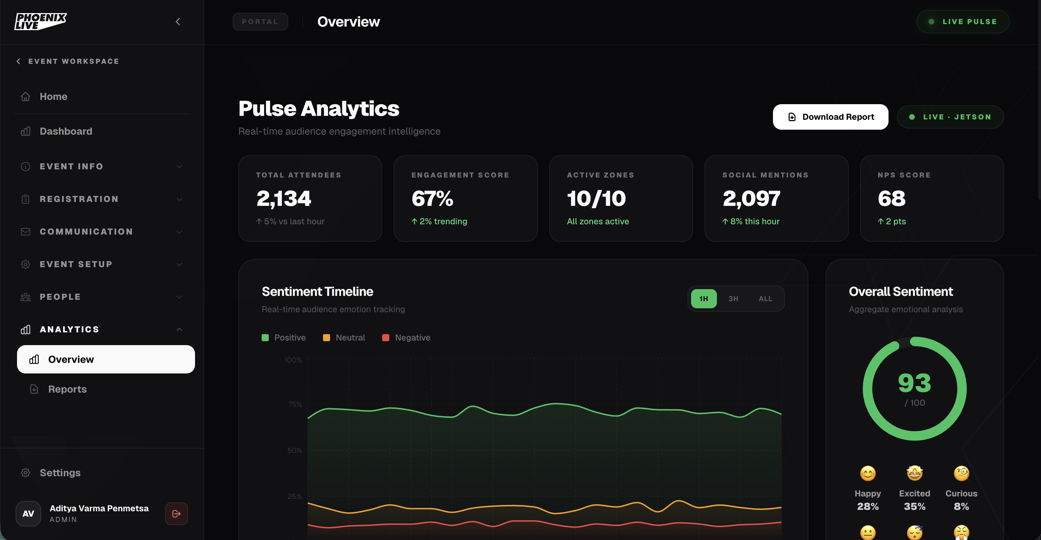Expand the Communication section chevron
The height and width of the screenshot is (540, 1041).
pyautogui.click(x=179, y=232)
